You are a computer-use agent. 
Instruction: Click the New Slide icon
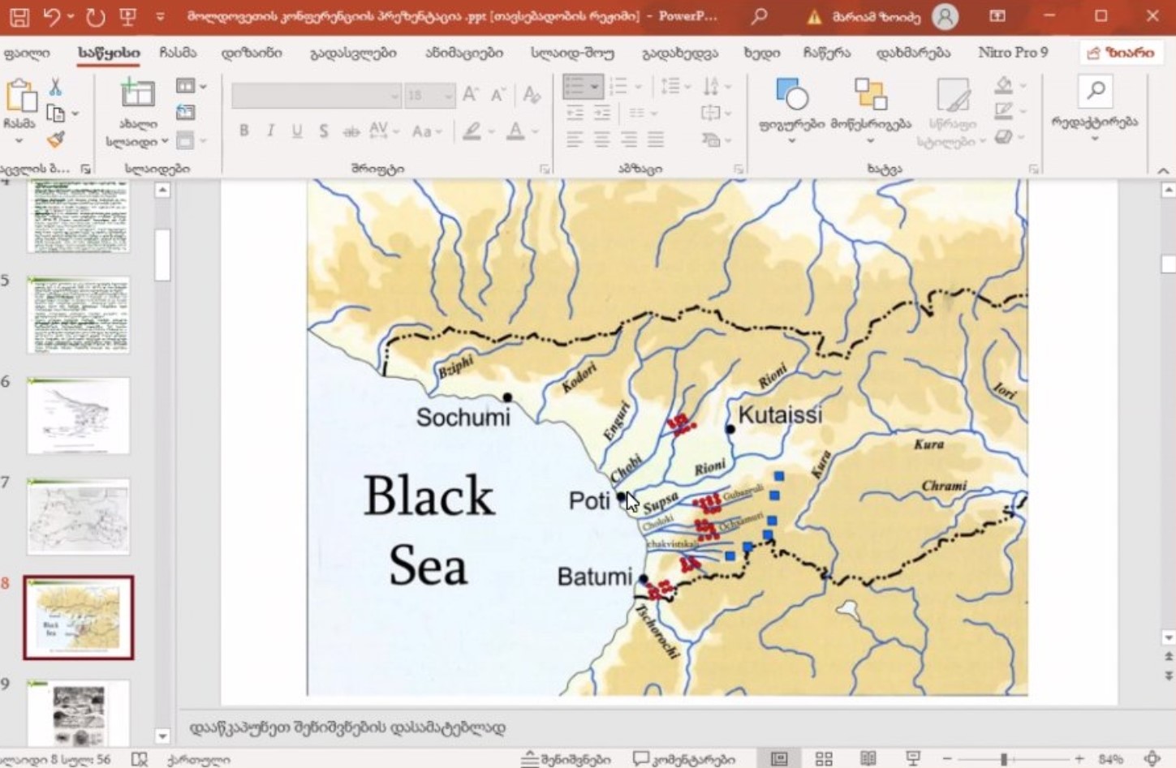pos(137,95)
